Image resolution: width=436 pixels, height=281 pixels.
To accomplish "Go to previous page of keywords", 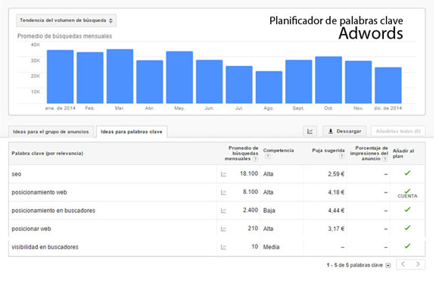I will [403, 264].
